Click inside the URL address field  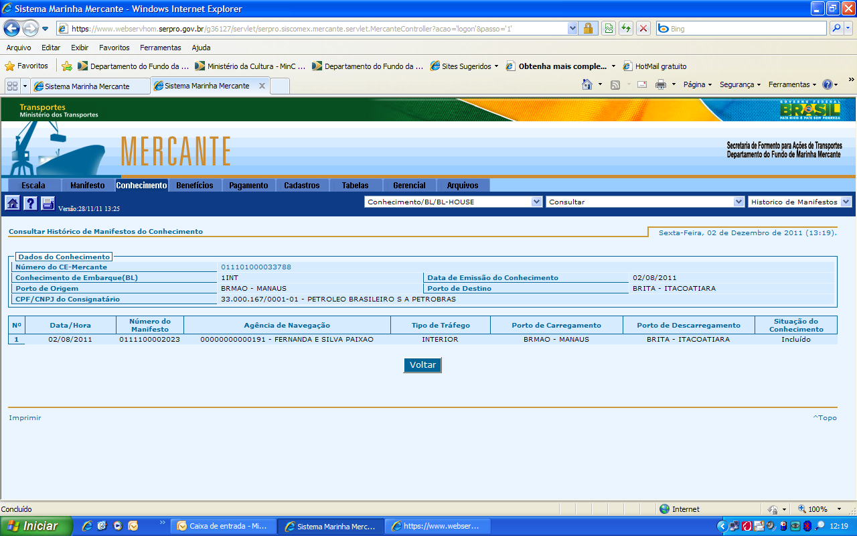click(315, 29)
